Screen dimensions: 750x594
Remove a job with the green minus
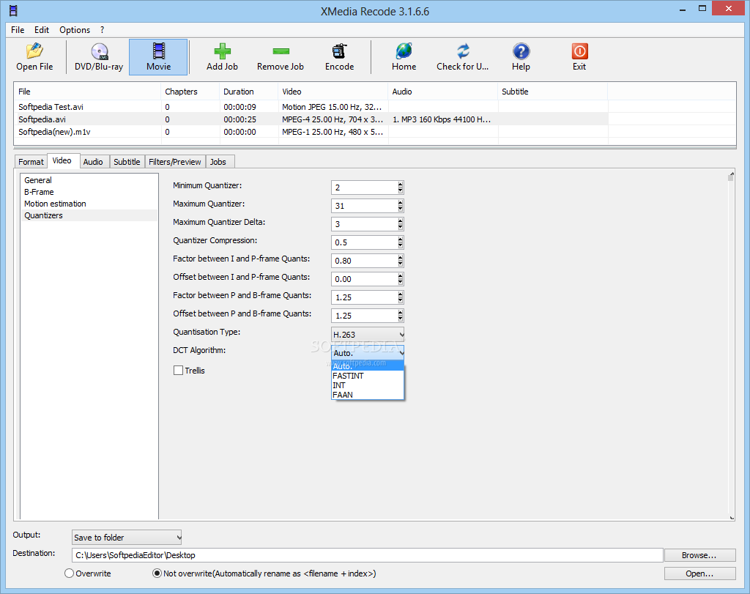[x=281, y=57]
